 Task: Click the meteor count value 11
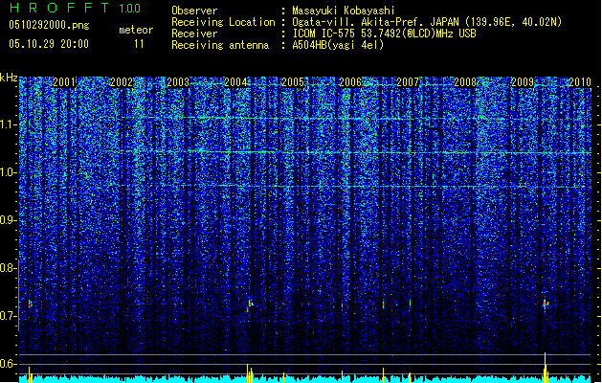[x=139, y=44]
